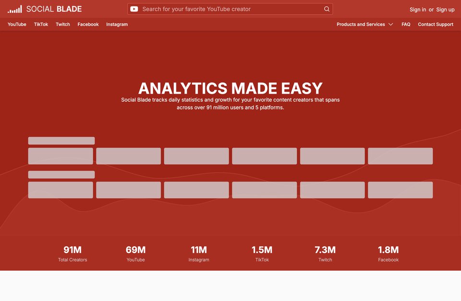Click the 91M Total Creators stat
Viewport: 461px width, 301px height.
(73, 253)
